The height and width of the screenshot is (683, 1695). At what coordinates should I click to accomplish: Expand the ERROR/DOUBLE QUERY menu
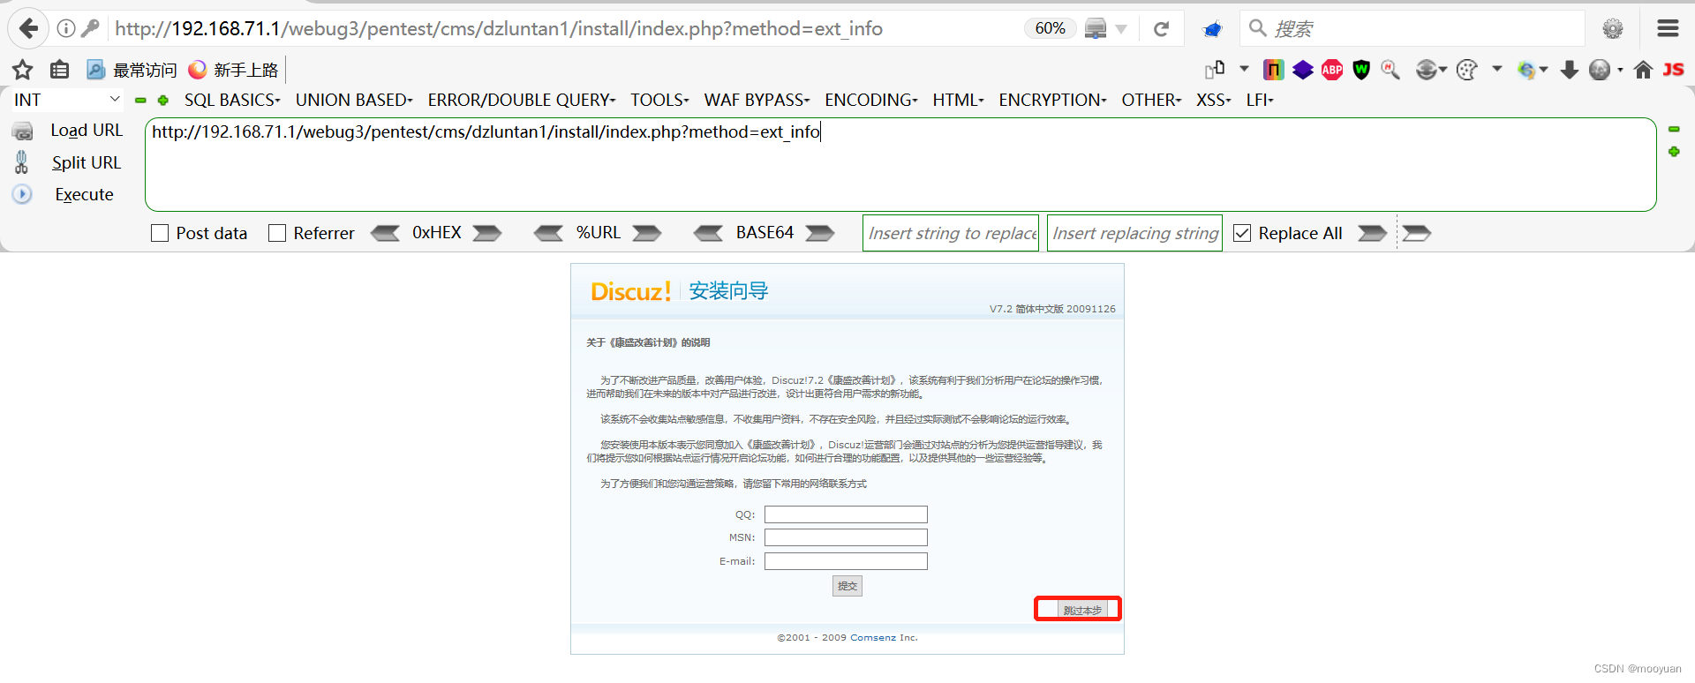522,100
